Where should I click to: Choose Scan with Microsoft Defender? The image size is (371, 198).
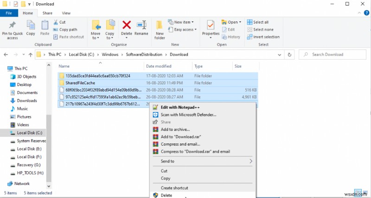click(x=203, y=115)
